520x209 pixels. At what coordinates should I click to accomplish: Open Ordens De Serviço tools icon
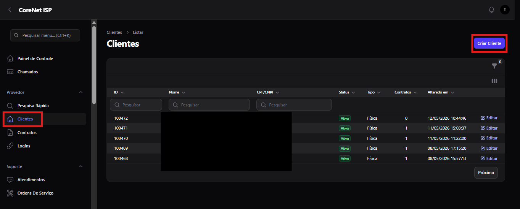pos(10,193)
